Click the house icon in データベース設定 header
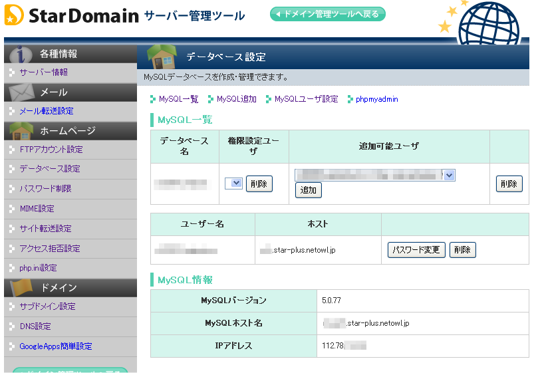 coord(161,57)
